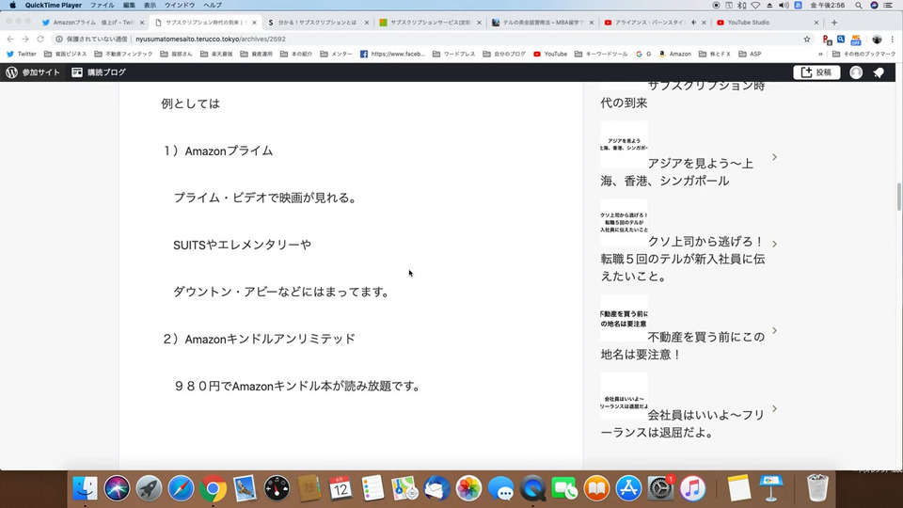903x508 pixels.
Task: Click the browser back arrow
Action: point(10,40)
